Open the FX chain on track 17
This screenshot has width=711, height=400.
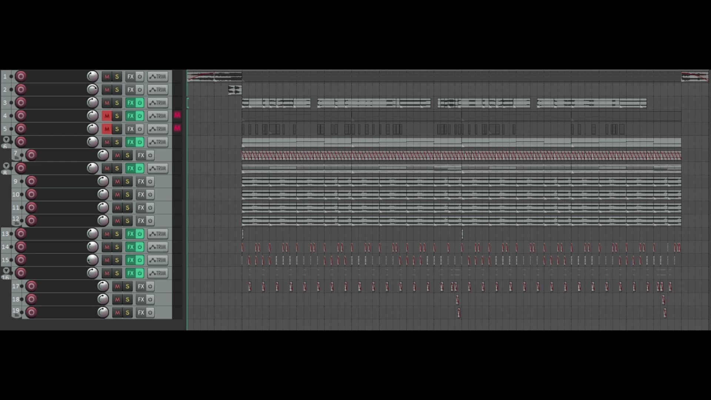click(x=141, y=286)
